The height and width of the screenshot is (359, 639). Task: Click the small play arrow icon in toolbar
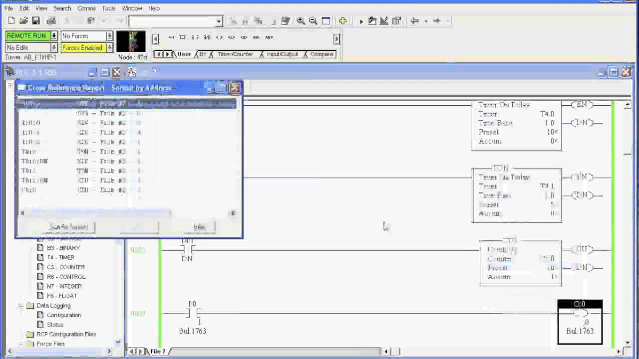click(361, 21)
